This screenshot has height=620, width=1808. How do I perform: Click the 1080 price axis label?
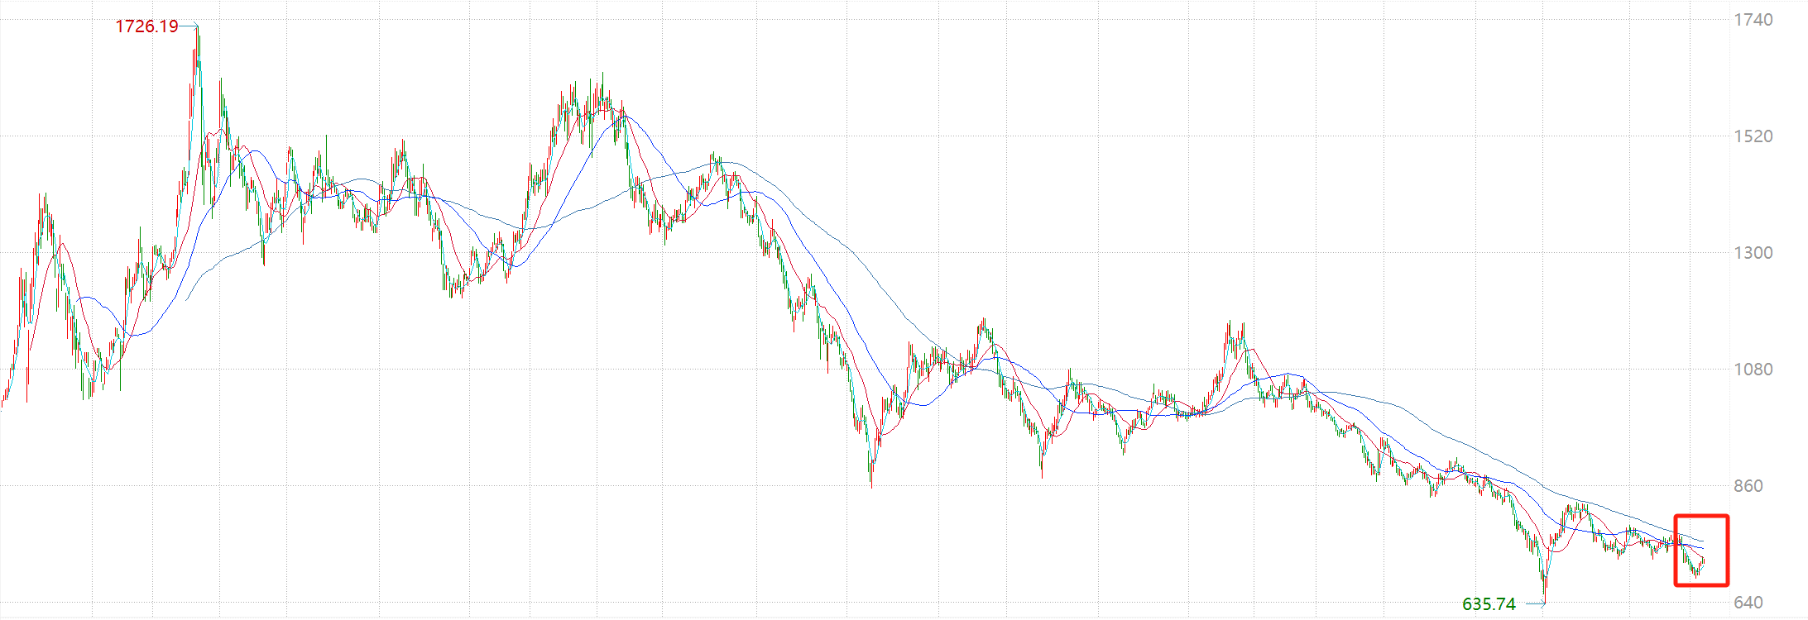(1753, 370)
